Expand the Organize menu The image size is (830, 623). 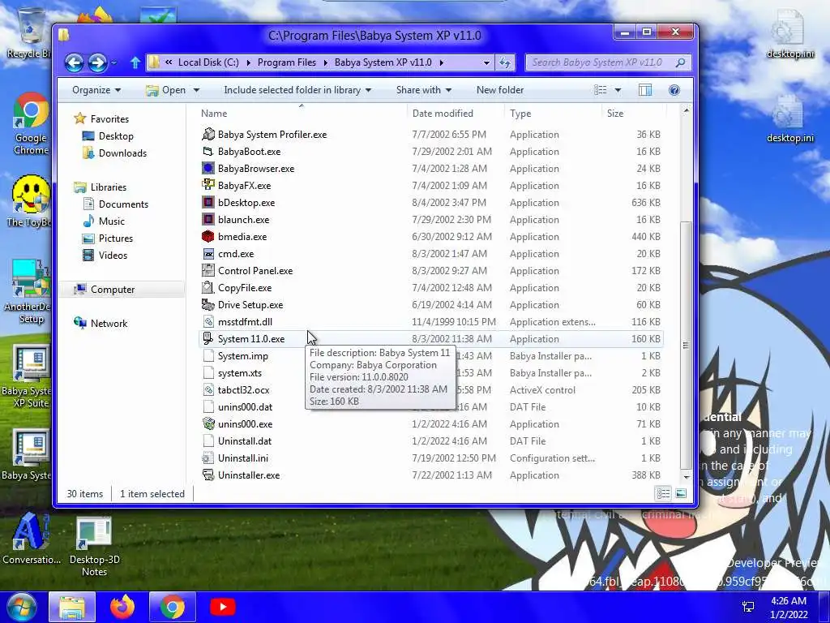96,90
